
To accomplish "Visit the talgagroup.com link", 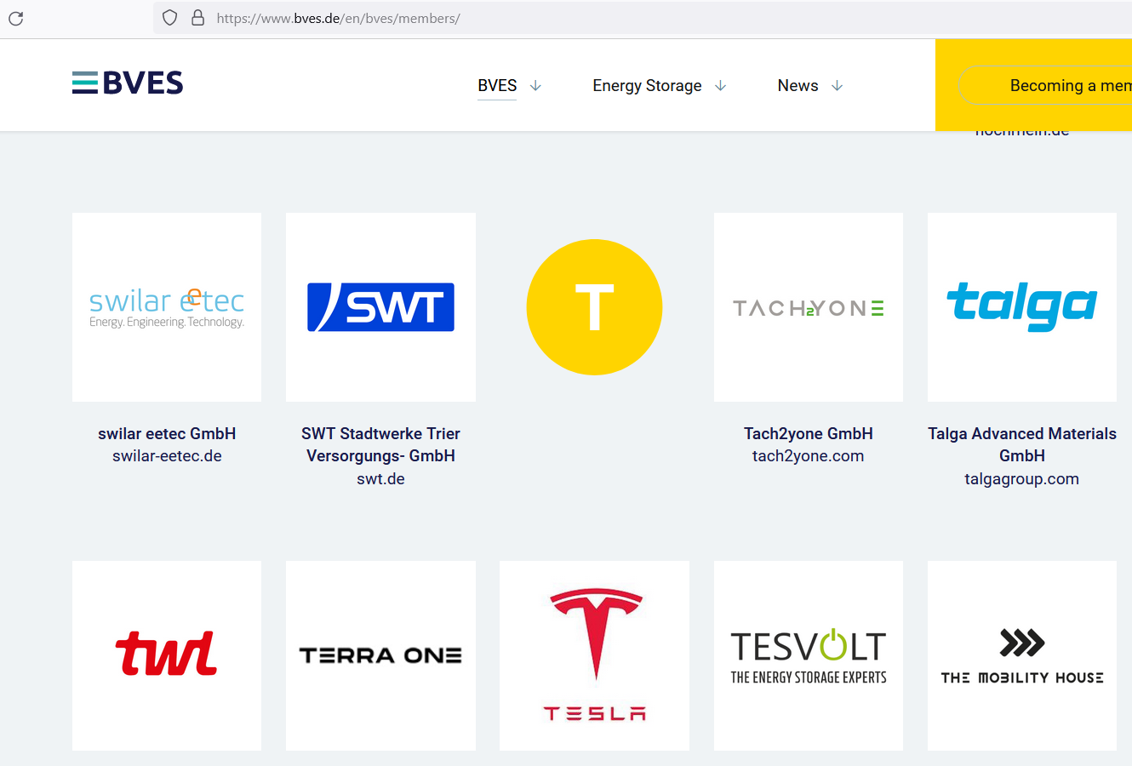I will click(x=1022, y=479).
